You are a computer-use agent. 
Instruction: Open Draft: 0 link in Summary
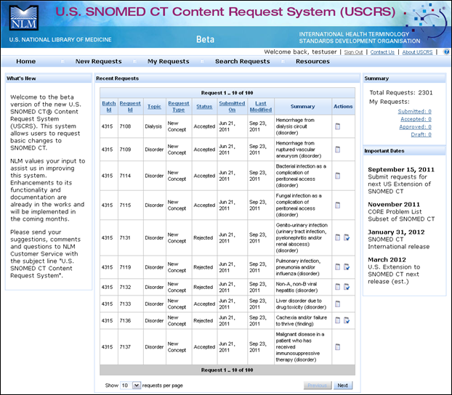point(421,134)
